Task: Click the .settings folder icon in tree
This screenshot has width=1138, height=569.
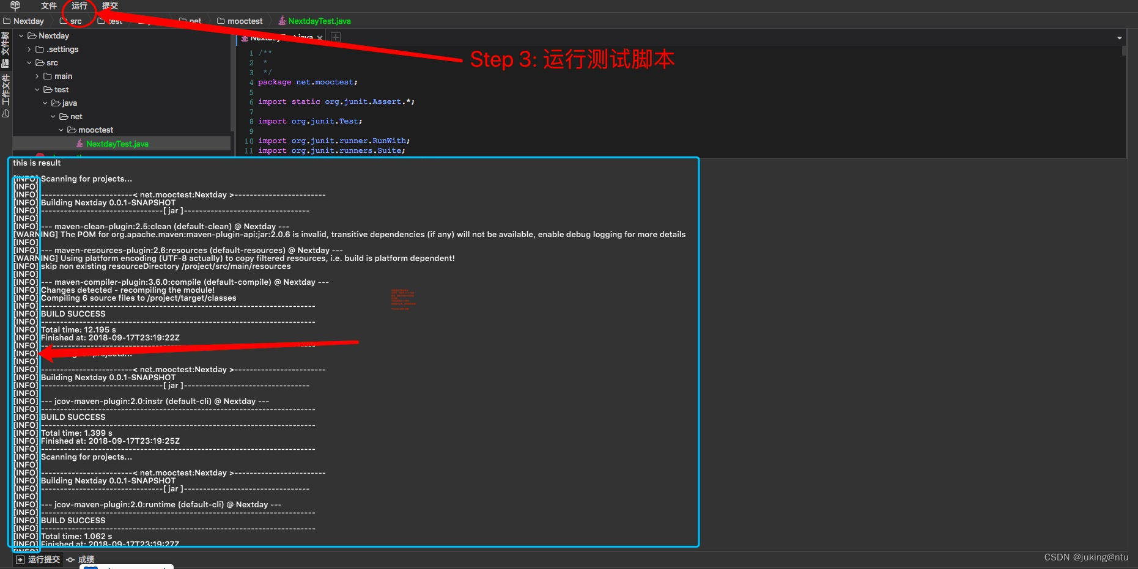Action: tap(40, 50)
